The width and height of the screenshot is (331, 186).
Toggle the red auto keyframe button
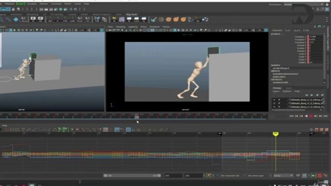pos(320,176)
